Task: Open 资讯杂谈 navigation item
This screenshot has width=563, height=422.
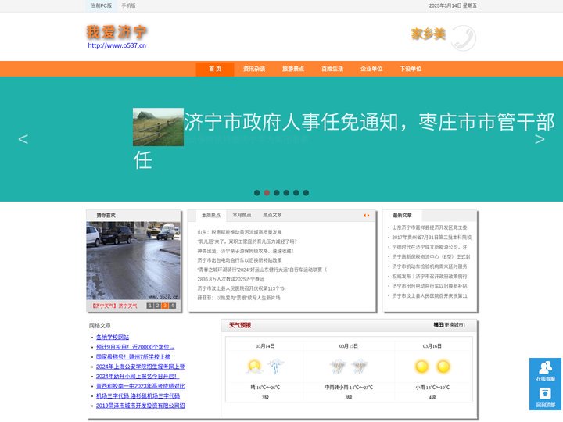Action: coord(254,69)
